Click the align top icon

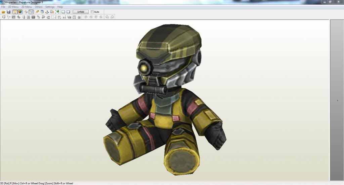click(96, 17)
